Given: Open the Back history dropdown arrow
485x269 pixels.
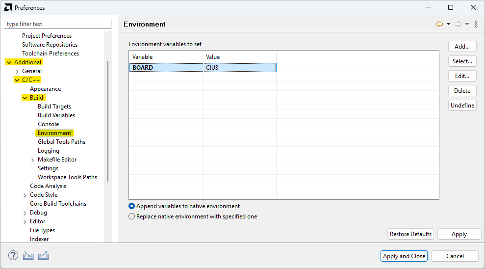Looking at the screenshot, I should [448, 24].
